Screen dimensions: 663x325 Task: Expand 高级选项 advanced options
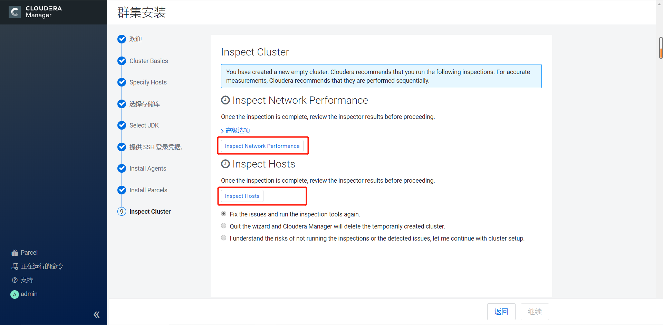coord(236,131)
